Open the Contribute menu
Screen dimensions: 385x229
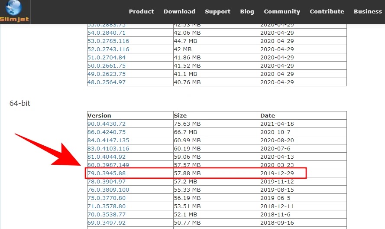pyautogui.click(x=327, y=12)
